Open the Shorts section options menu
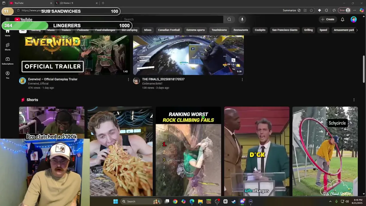 pyautogui.click(x=354, y=100)
